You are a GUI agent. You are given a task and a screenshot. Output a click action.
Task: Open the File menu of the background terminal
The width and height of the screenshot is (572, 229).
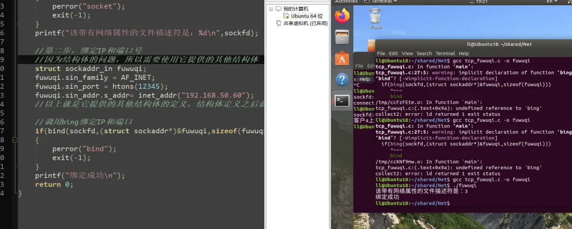point(359,66)
